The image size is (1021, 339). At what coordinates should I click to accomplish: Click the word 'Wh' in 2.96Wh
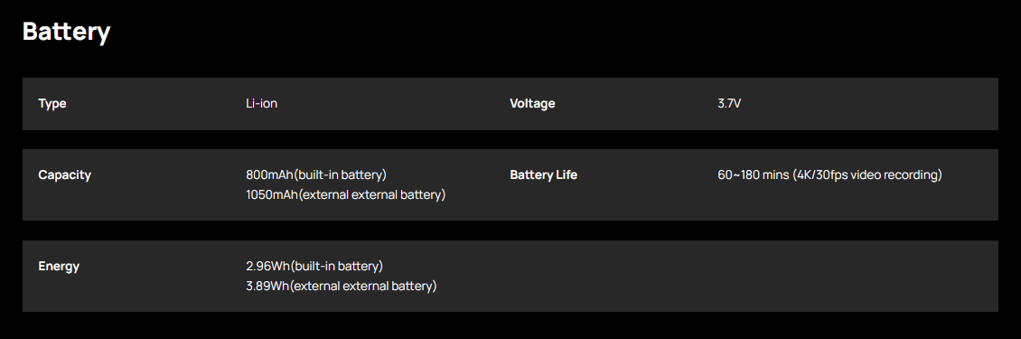pos(281,267)
